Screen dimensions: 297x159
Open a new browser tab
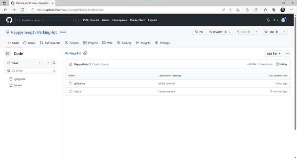tap(59, 3)
